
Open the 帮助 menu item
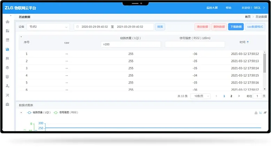(x=228, y=8)
